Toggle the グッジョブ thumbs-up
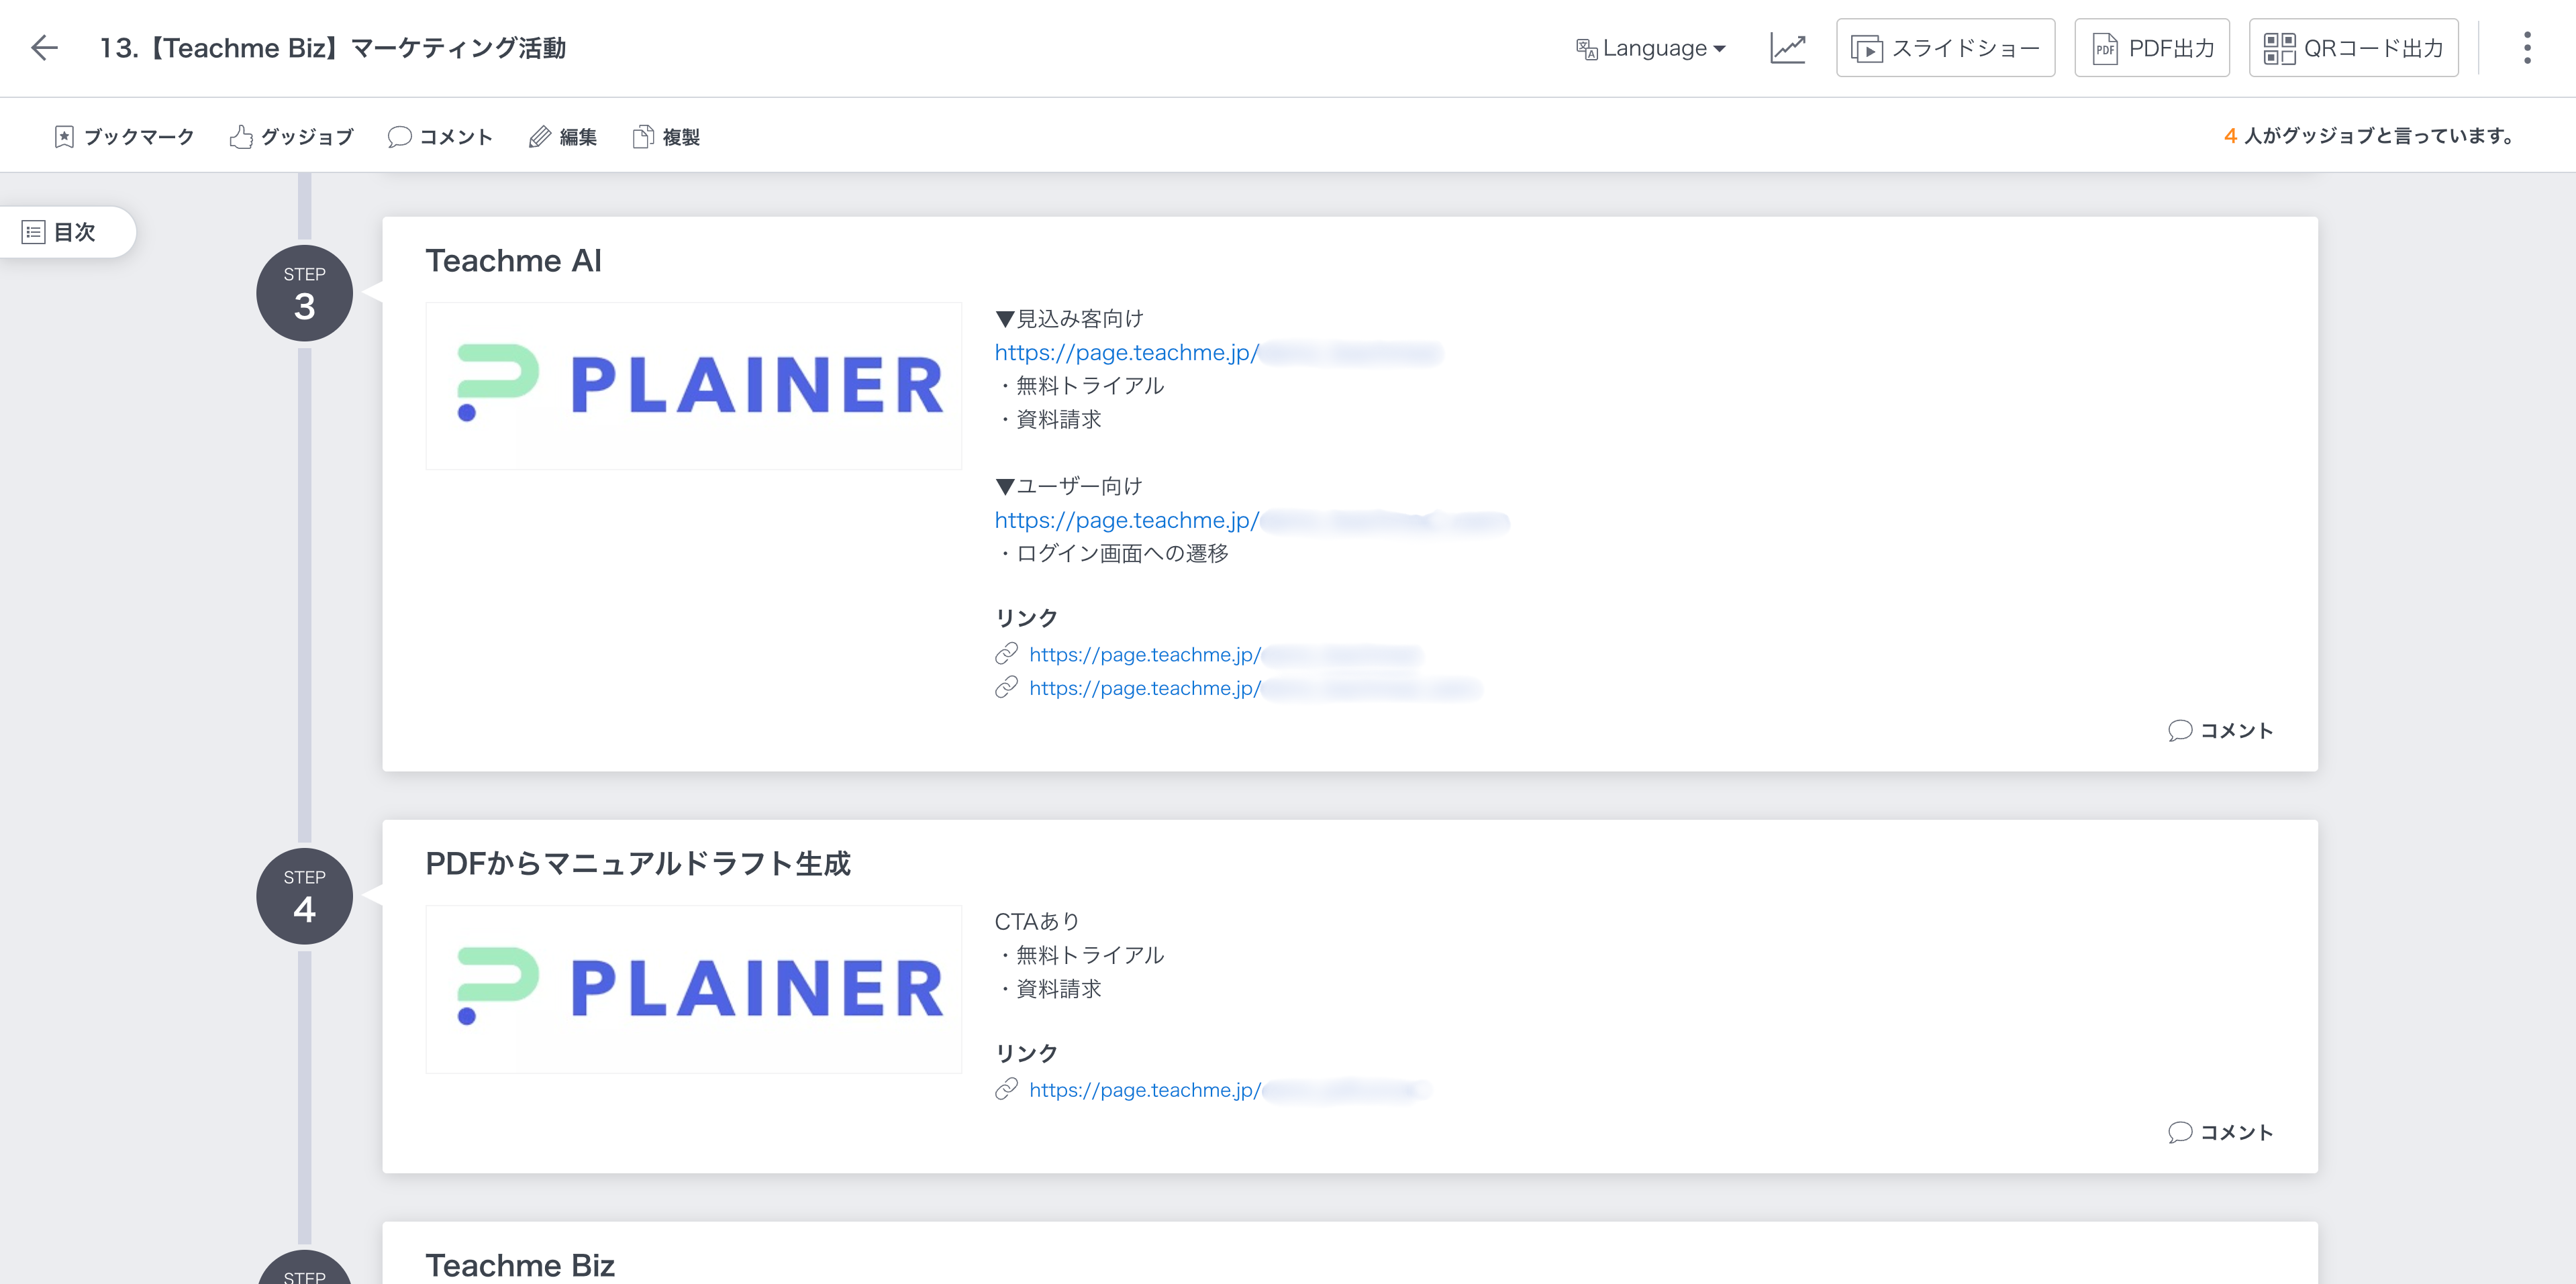 click(x=291, y=137)
